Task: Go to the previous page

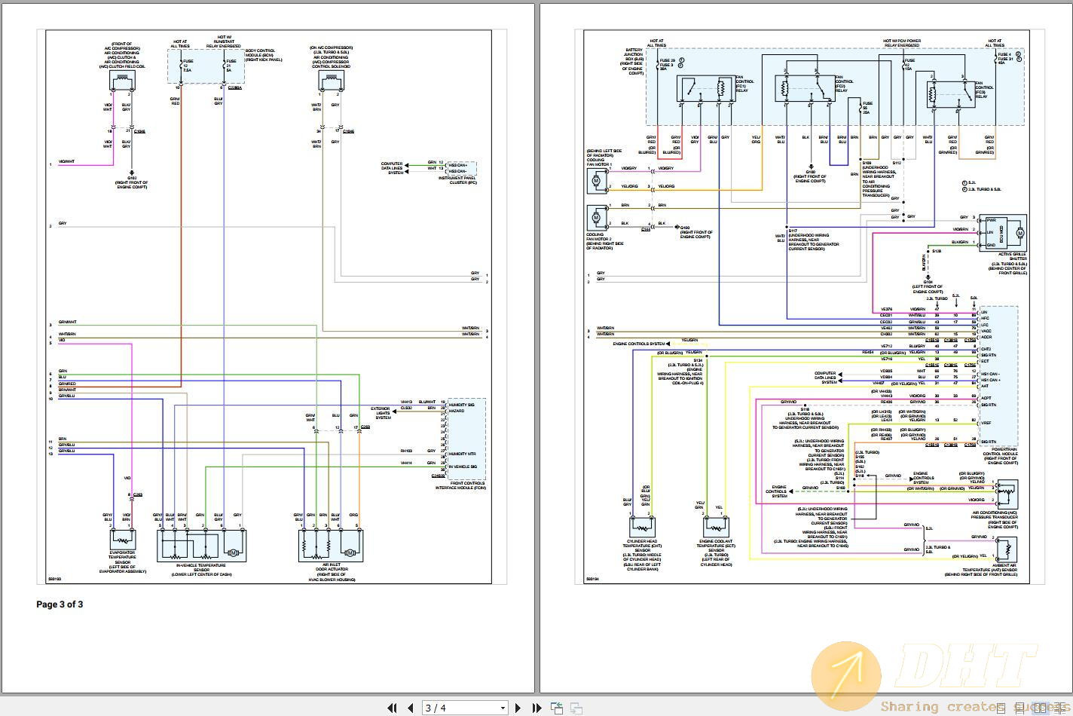Action: (411, 708)
